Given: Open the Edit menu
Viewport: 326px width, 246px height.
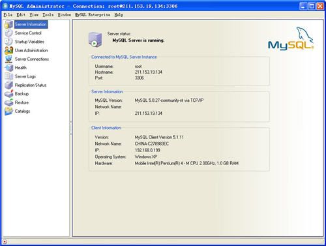Looking at the screenshot, I should click(x=21, y=15).
